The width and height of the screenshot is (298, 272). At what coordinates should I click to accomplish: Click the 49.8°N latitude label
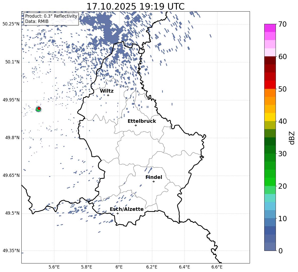pos(12,138)
